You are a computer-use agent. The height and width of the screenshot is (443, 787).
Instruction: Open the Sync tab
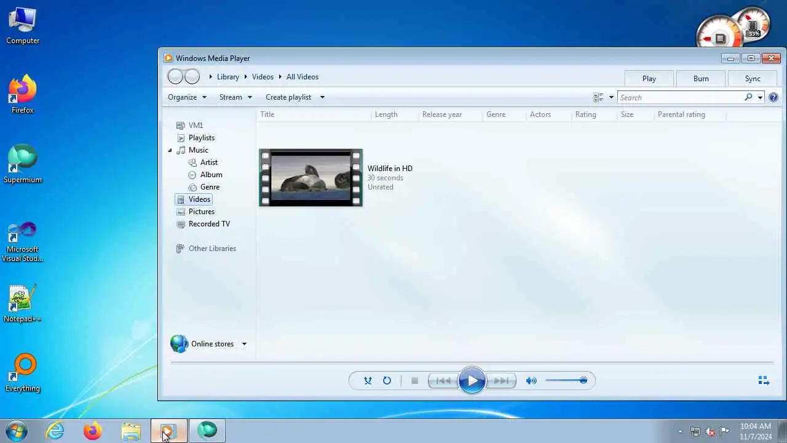[x=753, y=78]
